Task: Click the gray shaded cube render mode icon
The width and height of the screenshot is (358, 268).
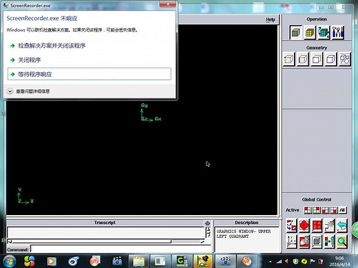Action: click(317, 242)
